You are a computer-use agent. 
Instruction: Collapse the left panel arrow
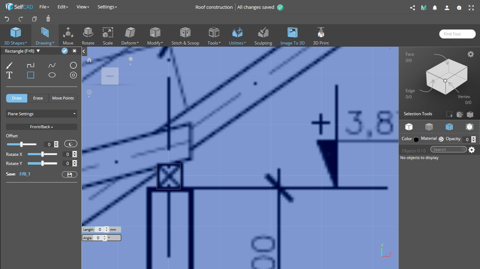pos(84,51)
